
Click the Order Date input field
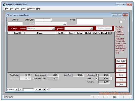pos(43,20)
